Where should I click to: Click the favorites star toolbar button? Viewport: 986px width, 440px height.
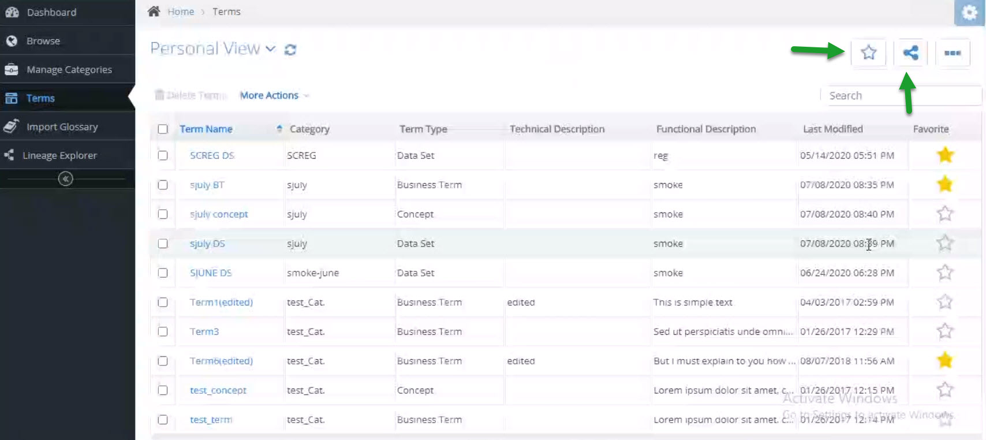tap(869, 53)
